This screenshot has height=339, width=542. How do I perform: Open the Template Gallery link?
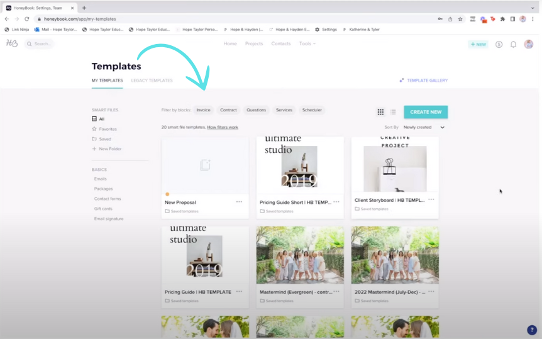pos(423,81)
